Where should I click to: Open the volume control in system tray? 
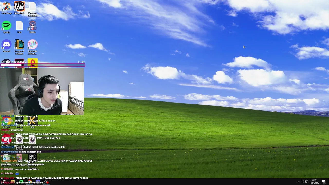302,182
